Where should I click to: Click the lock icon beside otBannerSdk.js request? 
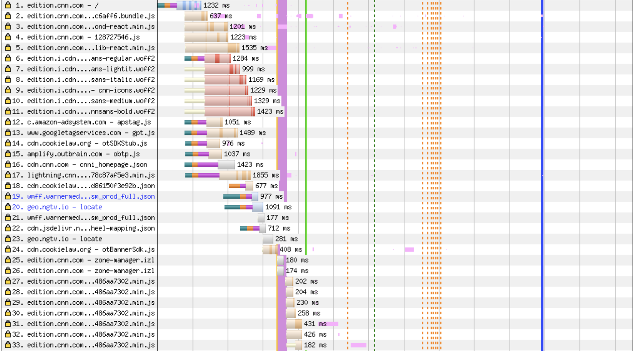click(x=8, y=249)
